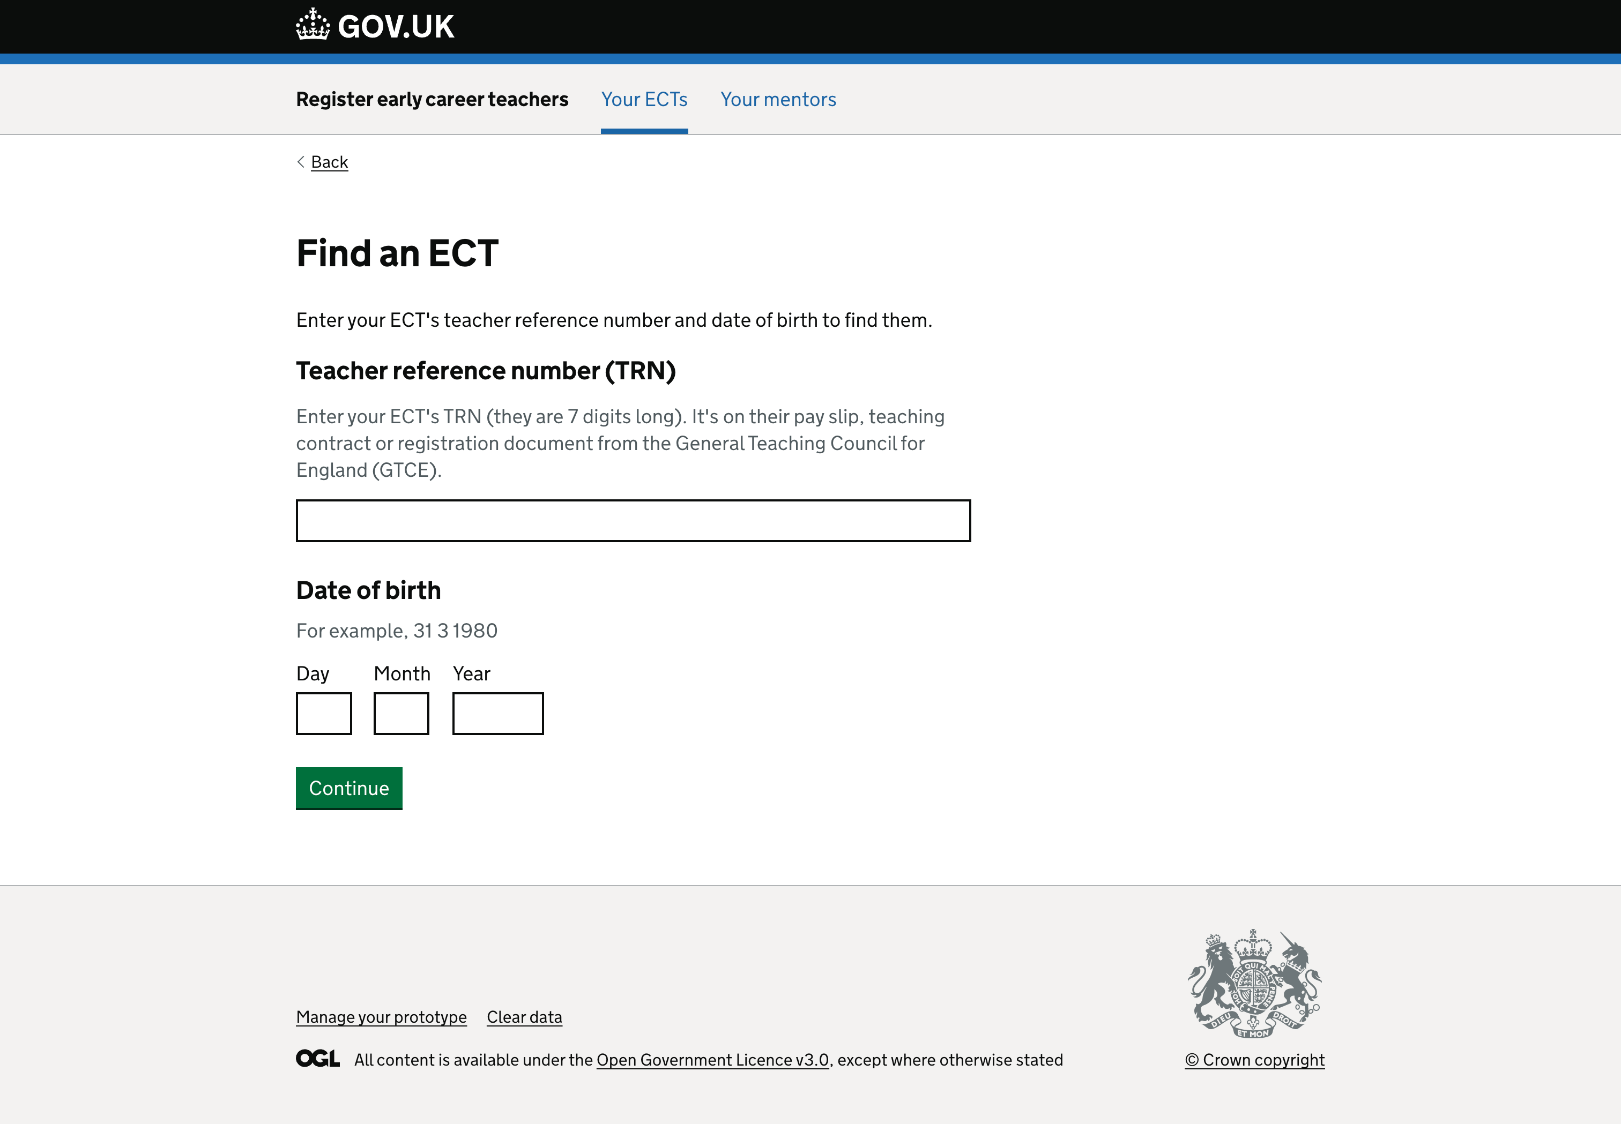The height and width of the screenshot is (1124, 1621).
Task: Click the Back link
Action: coord(330,161)
